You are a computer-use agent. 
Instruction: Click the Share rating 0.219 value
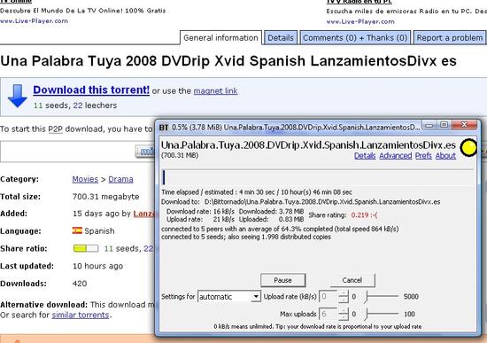[x=364, y=215]
